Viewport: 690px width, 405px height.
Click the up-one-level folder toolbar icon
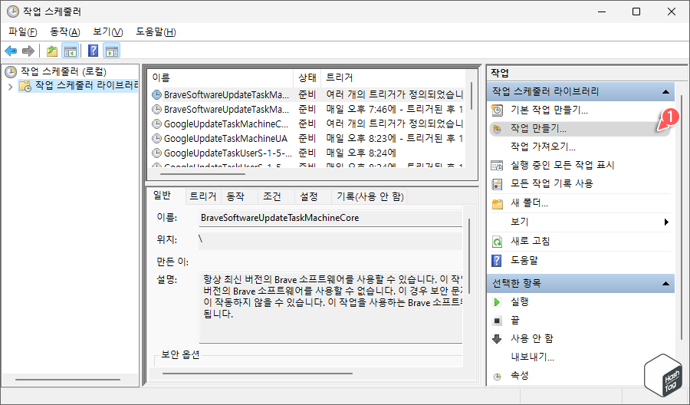coord(52,51)
